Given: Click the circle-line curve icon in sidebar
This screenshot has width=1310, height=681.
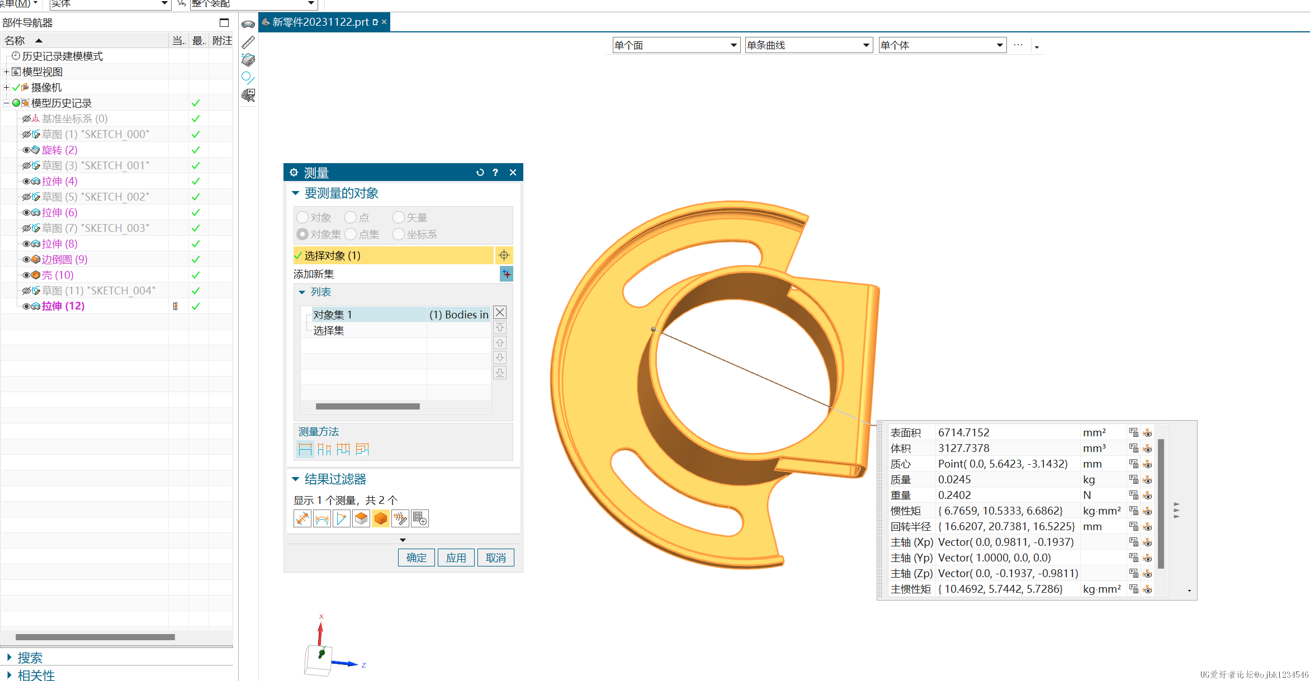Looking at the screenshot, I should [248, 78].
